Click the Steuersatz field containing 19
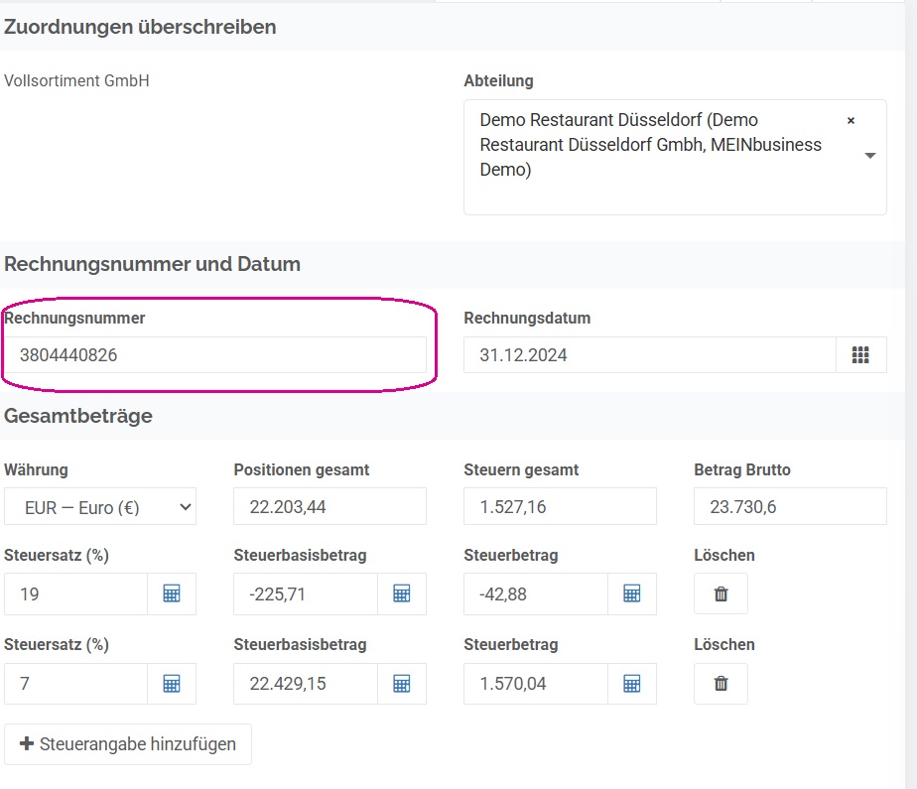 pyautogui.click(x=76, y=593)
